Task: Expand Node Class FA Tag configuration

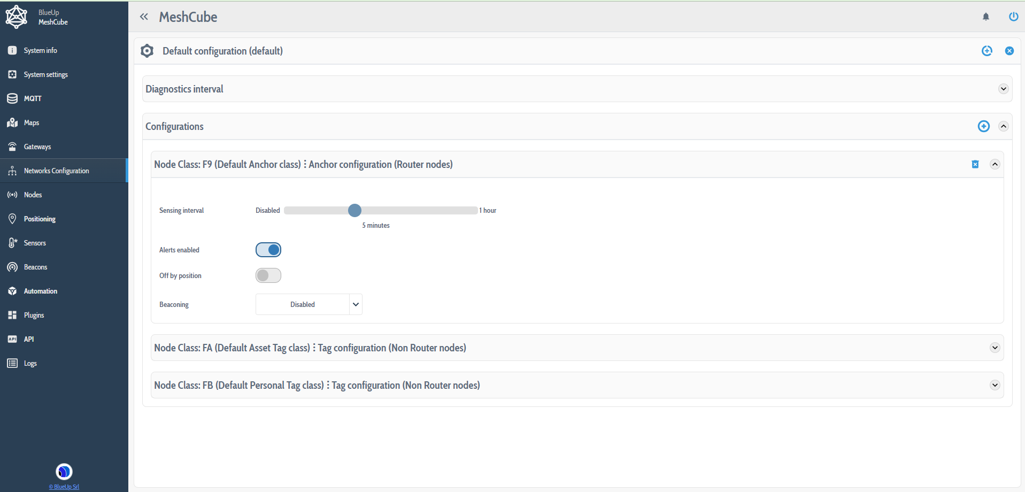Action: pos(995,348)
